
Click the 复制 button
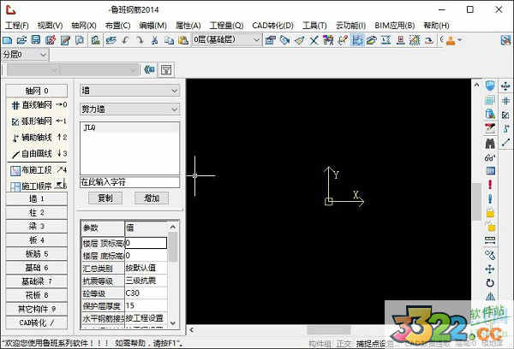[105, 198]
